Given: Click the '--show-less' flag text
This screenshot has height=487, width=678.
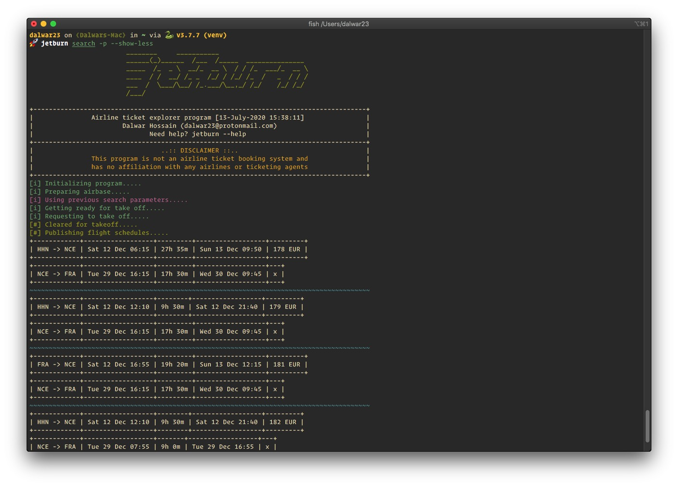Looking at the screenshot, I should (x=132, y=44).
